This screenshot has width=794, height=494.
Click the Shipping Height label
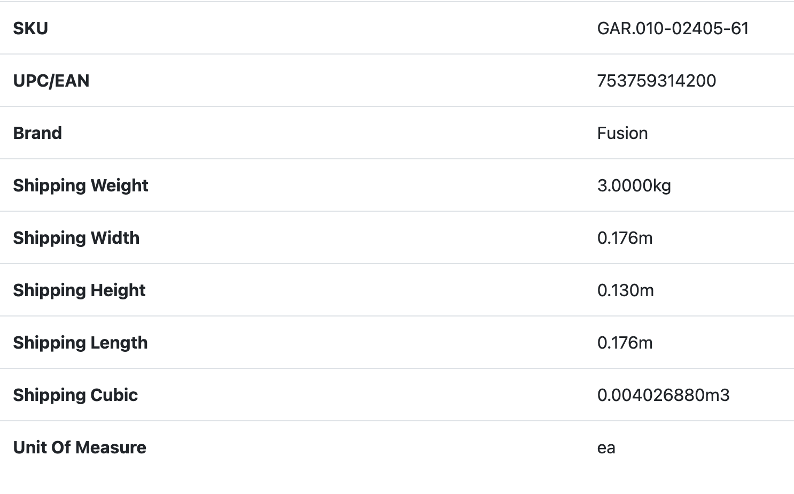pyautogui.click(x=79, y=290)
